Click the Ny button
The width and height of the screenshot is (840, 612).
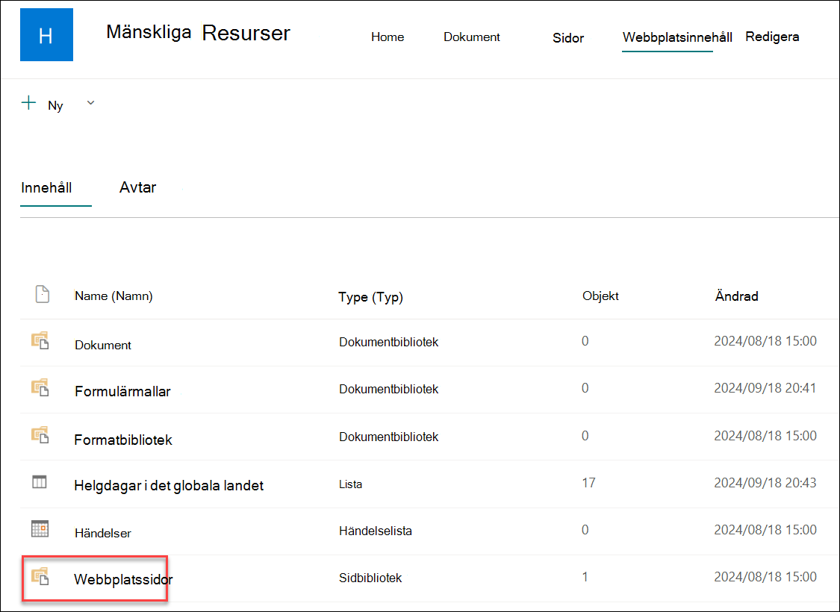pyautogui.click(x=56, y=105)
